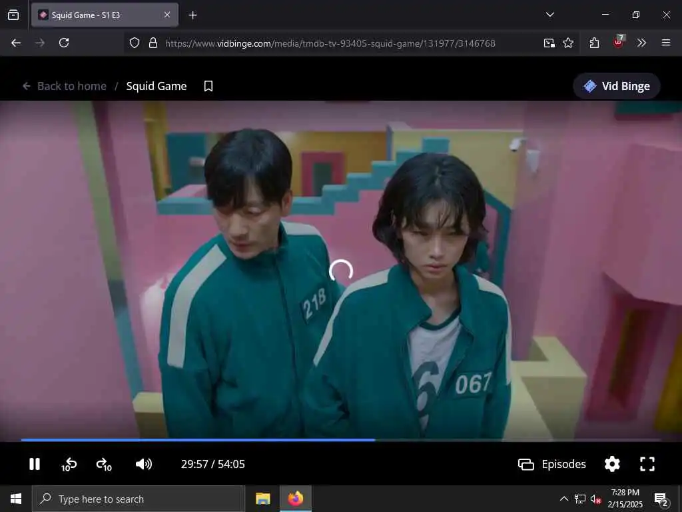Image resolution: width=682 pixels, height=512 pixels.
Task: Skip forward 10 seconds
Action: coord(104,465)
